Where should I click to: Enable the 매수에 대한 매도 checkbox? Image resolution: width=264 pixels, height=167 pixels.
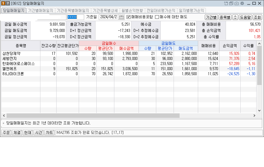[x=157, y=17]
